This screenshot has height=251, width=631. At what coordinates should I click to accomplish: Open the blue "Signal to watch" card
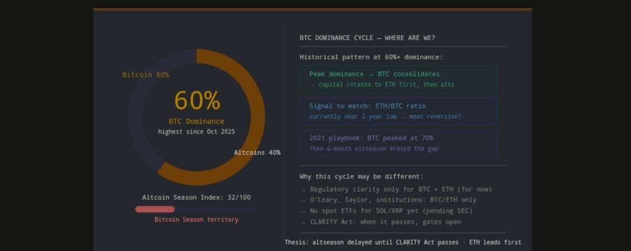pyautogui.click(x=398, y=111)
